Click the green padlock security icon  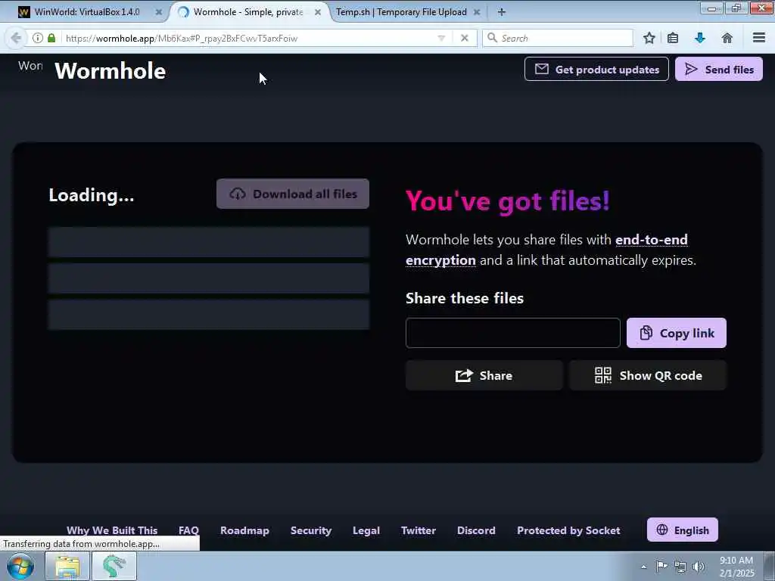51,38
